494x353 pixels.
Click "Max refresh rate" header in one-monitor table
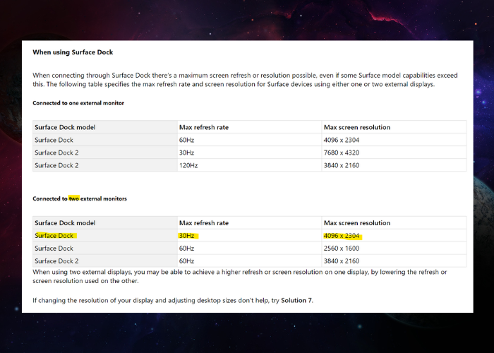pyautogui.click(x=204, y=127)
